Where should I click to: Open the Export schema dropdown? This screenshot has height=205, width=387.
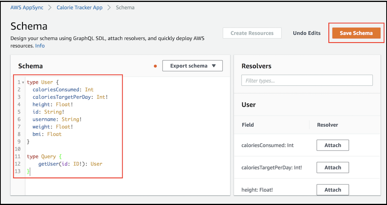(x=192, y=66)
